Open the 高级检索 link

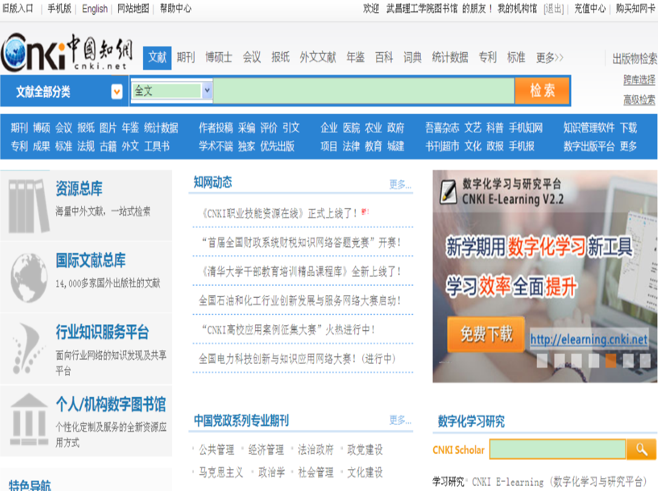click(x=639, y=99)
